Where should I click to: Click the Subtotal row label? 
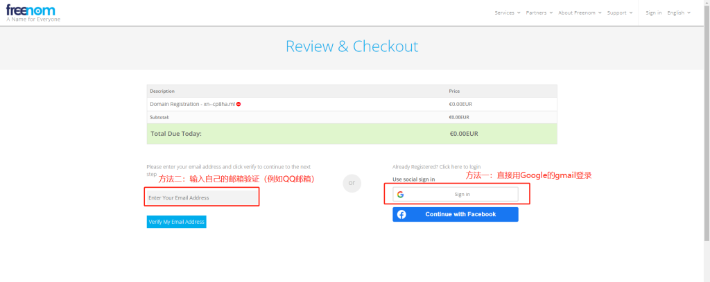pos(160,117)
